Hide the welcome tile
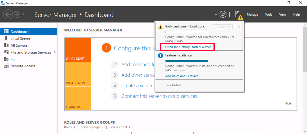Screen dimensions: 307x134 (288, 103)
